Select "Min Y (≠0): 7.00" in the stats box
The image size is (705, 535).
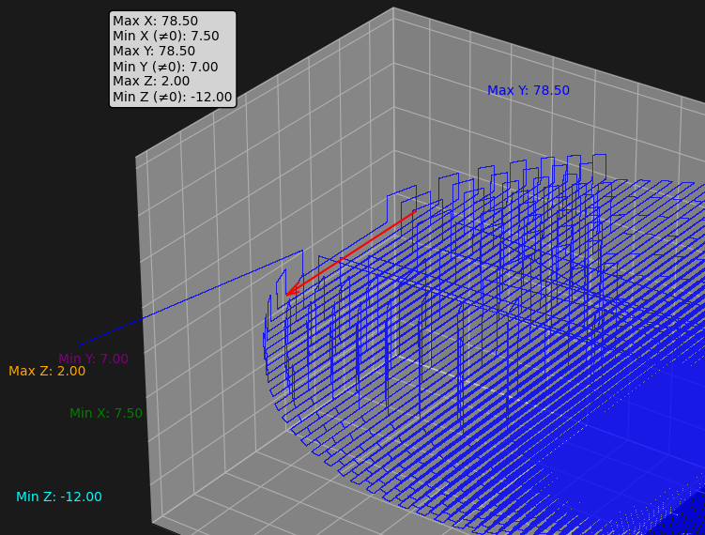(x=165, y=67)
